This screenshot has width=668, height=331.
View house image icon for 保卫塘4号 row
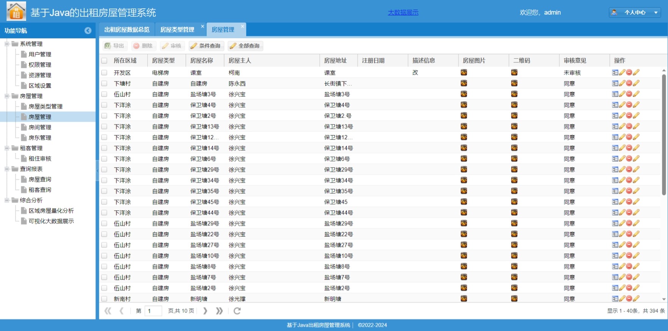[464, 105]
